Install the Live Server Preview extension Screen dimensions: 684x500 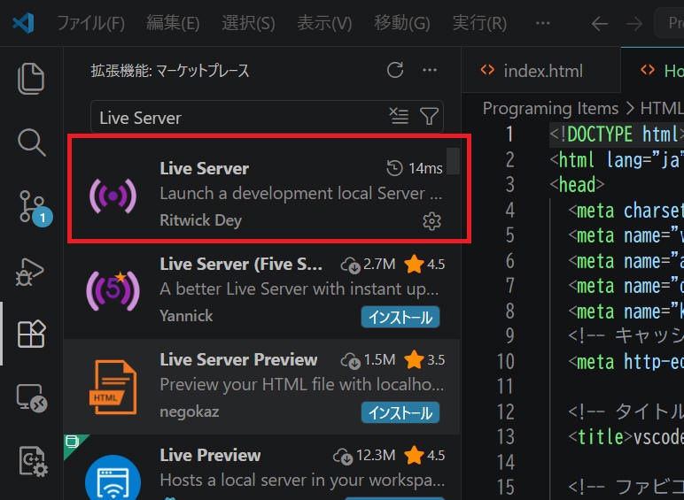[x=400, y=413]
